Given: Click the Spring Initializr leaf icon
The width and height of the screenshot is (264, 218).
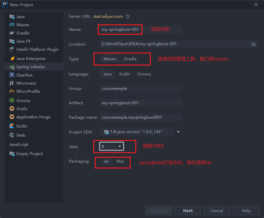Looking at the screenshot, I should pyautogui.click(x=12, y=67).
